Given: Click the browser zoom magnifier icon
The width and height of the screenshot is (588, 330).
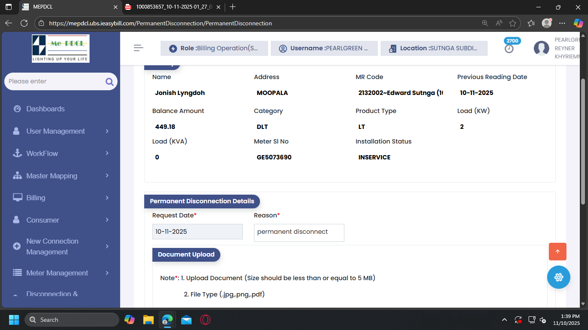Looking at the screenshot, I should (485, 23).
